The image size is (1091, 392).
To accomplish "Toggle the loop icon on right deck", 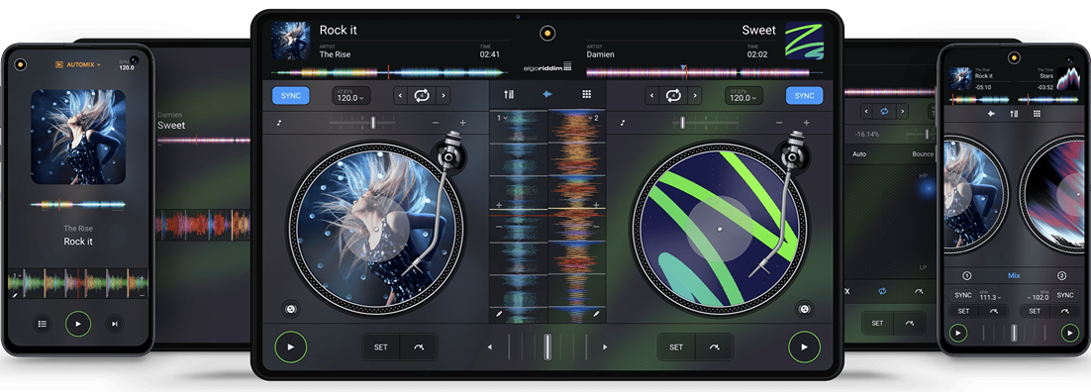I will [x=673, y=95].
